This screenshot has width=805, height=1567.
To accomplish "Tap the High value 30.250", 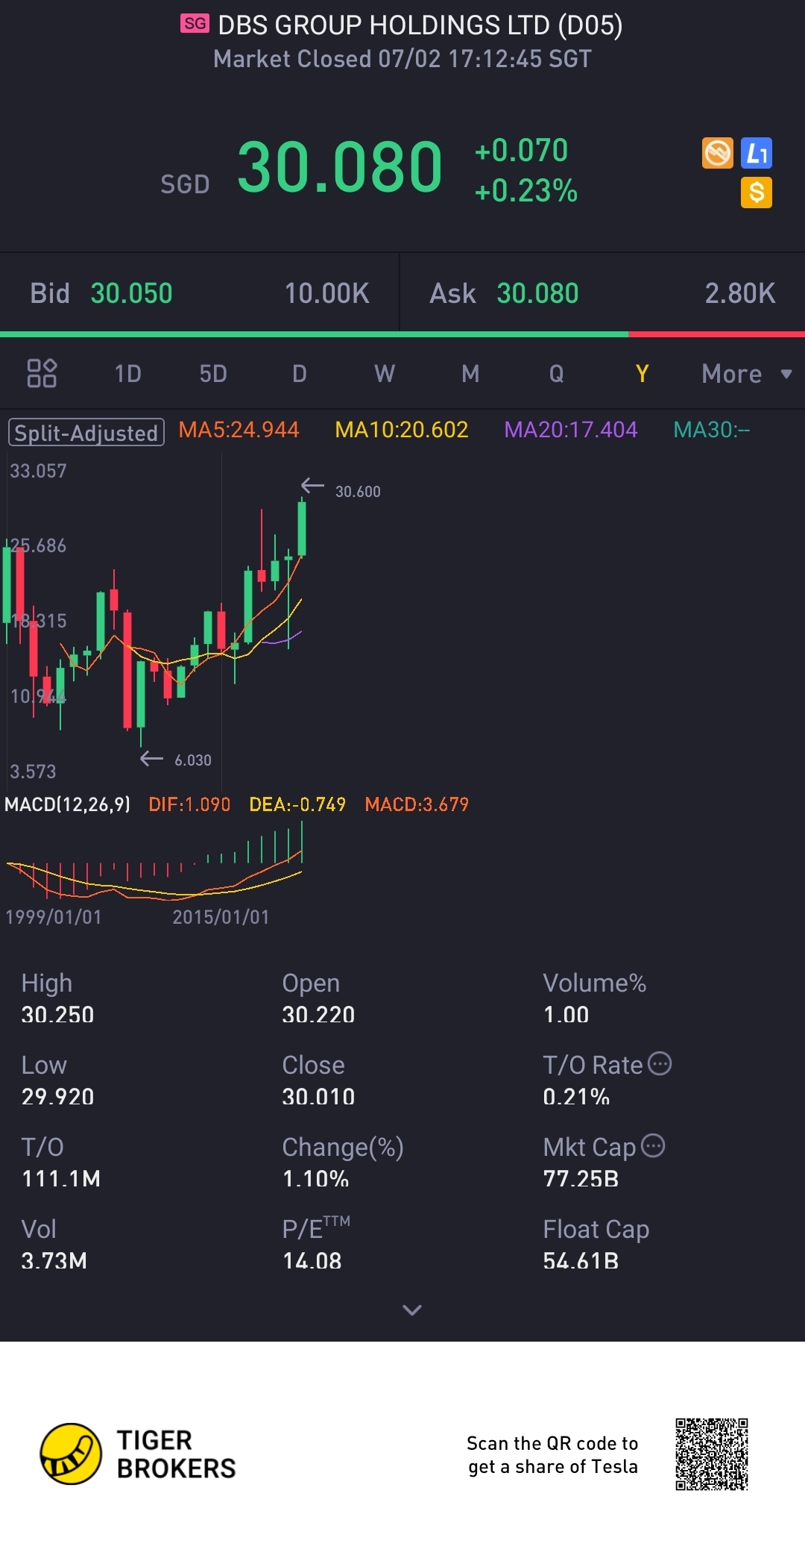I will point(57,1015).
